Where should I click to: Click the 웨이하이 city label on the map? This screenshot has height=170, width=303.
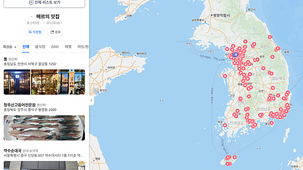142,53
